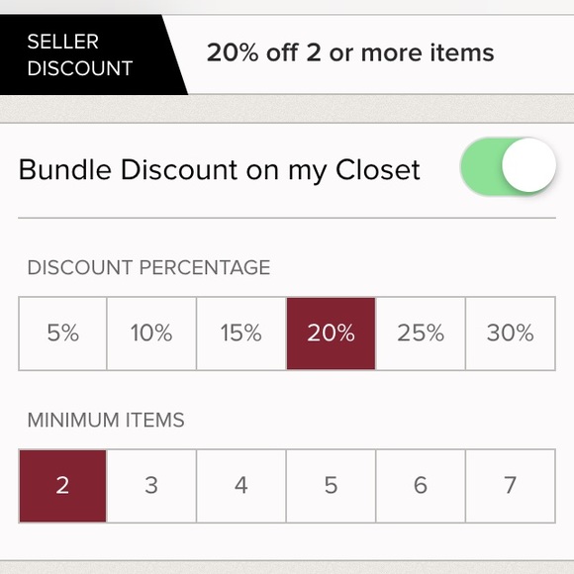Select 10% discount percentage

click(x=151, y=334)
